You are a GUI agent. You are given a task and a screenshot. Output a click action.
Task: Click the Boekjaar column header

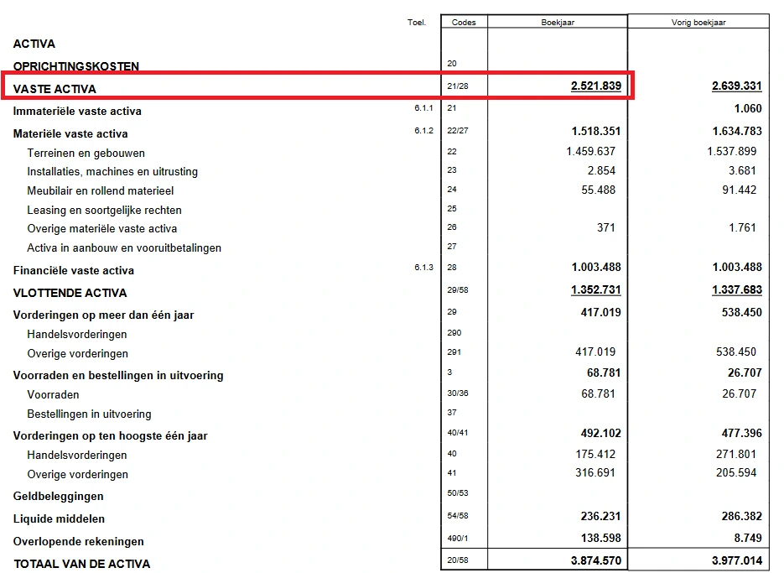558,23
